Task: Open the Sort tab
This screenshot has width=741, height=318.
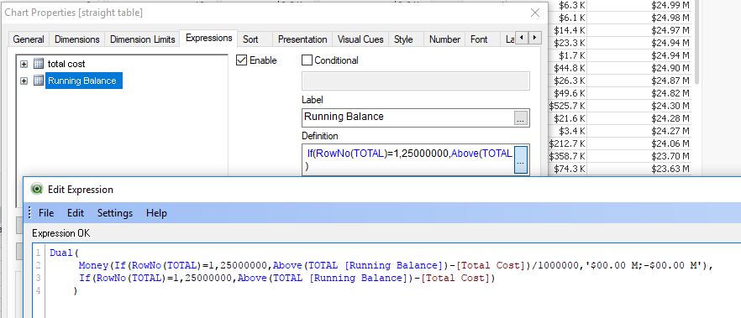Action: (250, 39)
